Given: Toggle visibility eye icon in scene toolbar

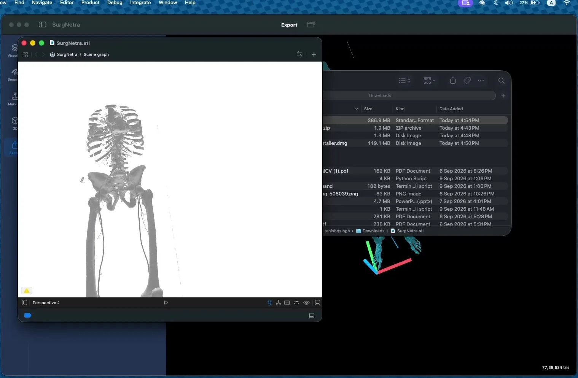Looking at the screenshot, I should click(306, 303).
